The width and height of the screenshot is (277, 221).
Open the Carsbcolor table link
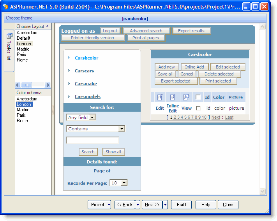[x=86, y=58]
